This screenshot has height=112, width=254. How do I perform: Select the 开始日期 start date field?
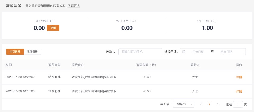pos(198,52)
